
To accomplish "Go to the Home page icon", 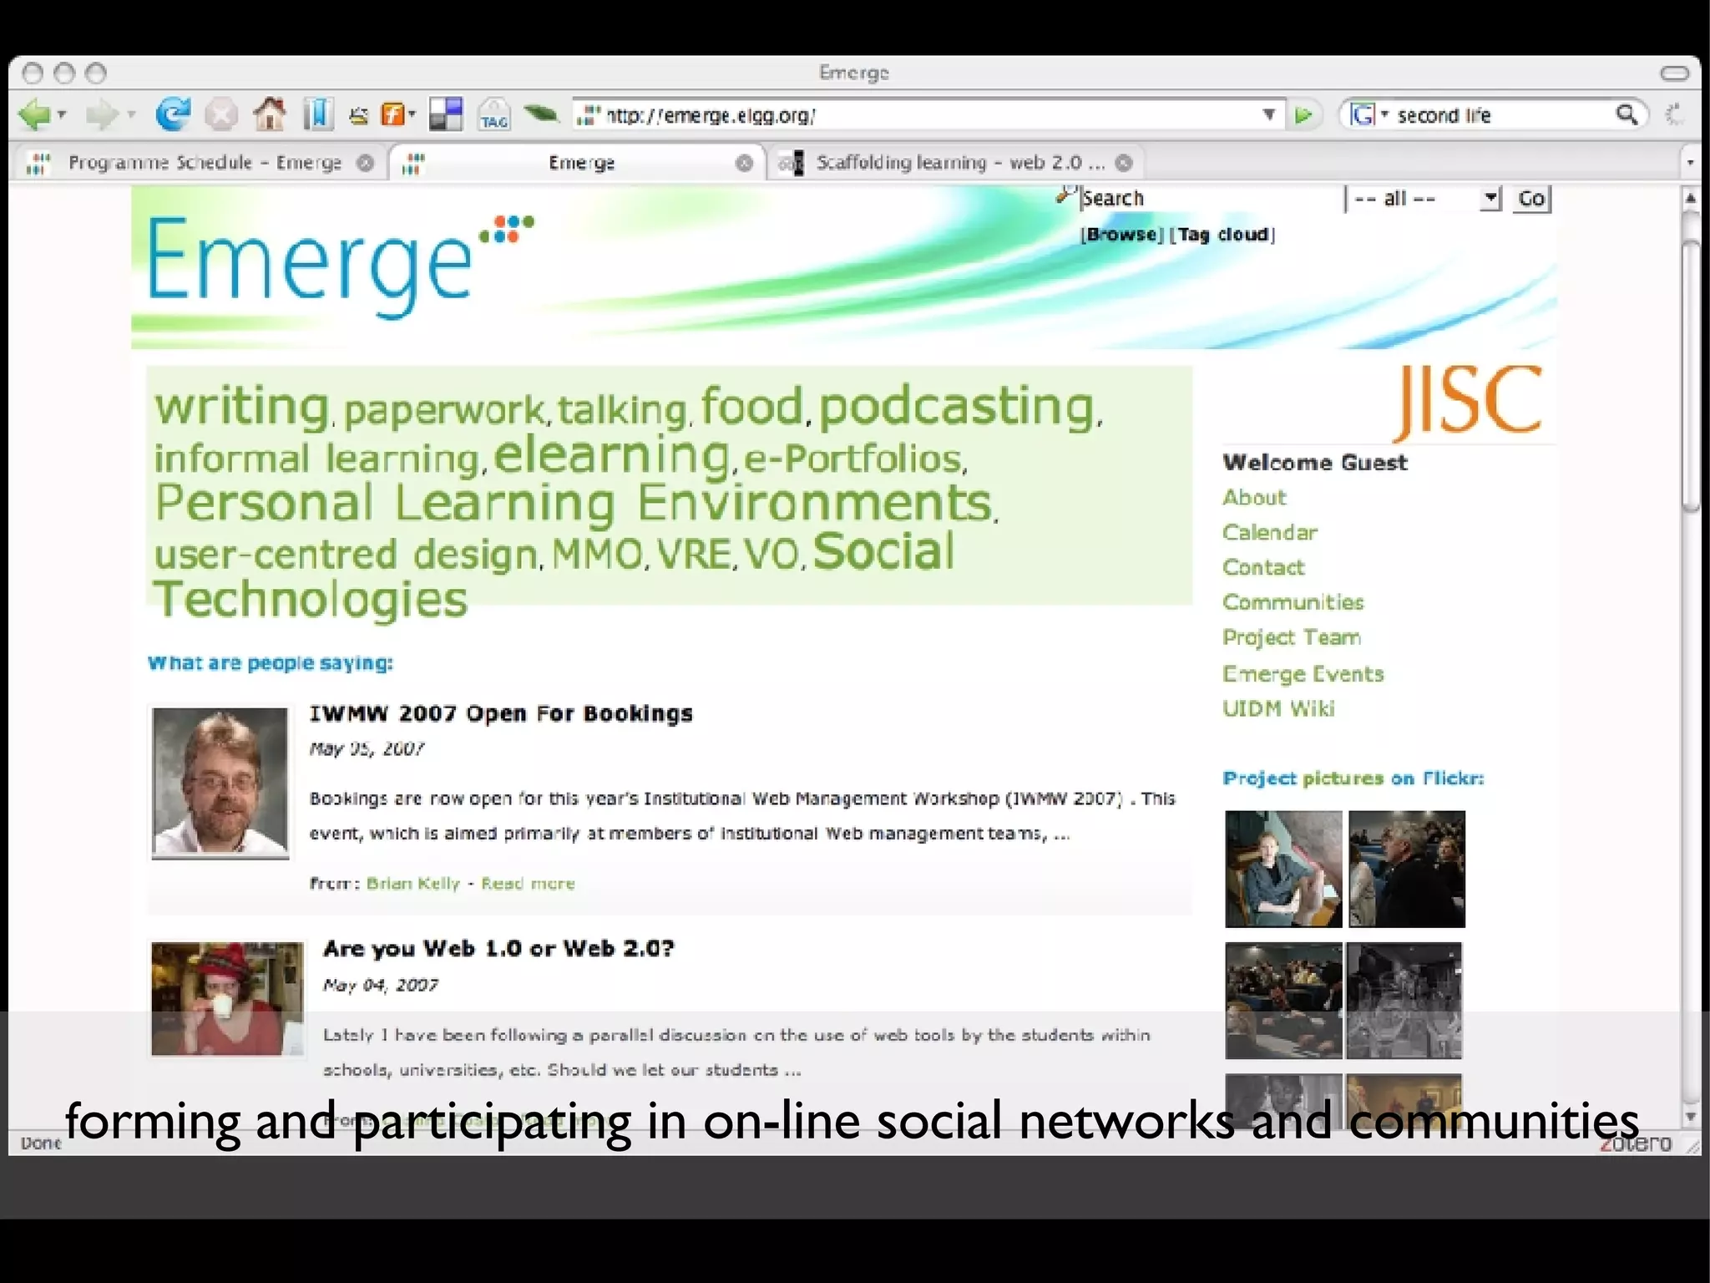I will [269, 114].
